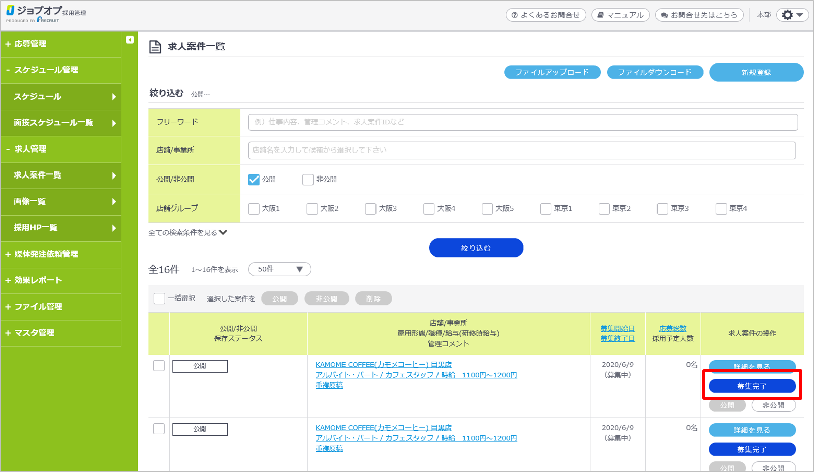The image size is (814, 472).
Task: Click the フリーワード text field
Action: 522,122
